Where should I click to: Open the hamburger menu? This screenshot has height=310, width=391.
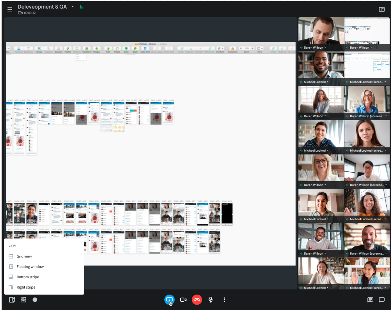[10, 9]
